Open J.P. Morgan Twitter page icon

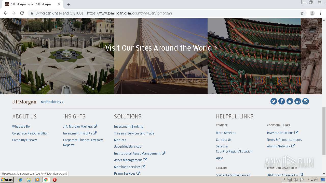point(274,101)
